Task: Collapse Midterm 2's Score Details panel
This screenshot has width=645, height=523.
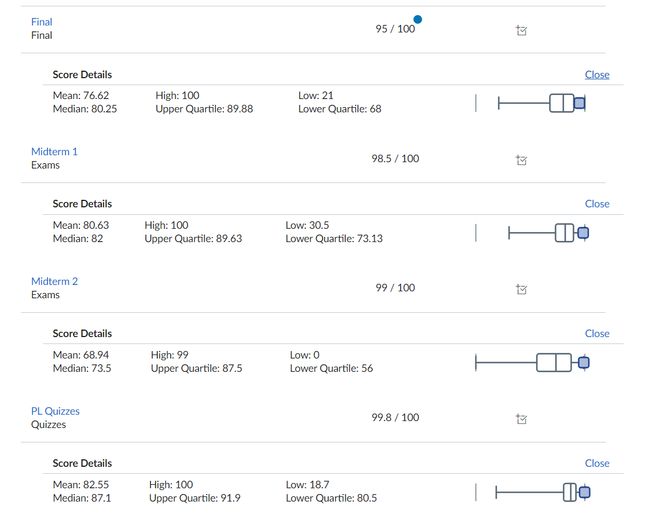Action: (597, 334)
